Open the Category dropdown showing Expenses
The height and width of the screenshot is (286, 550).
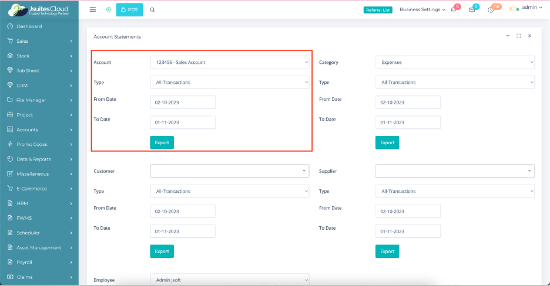click(x=455, y=62)
